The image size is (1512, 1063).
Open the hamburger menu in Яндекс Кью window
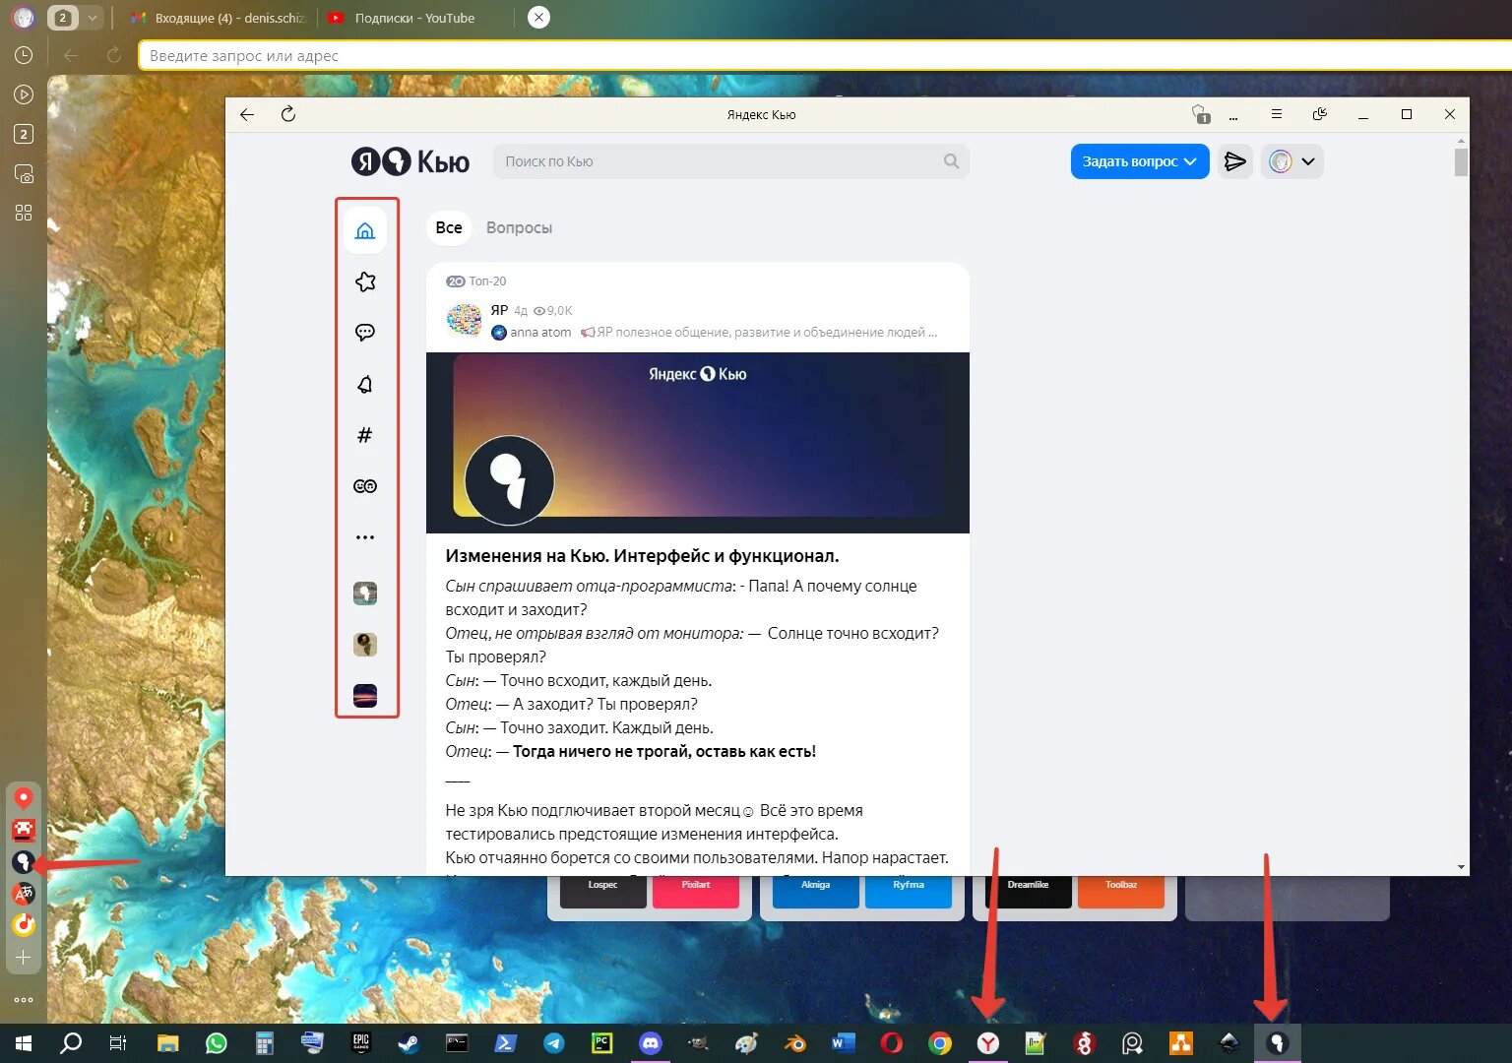tap(1277, 114)
